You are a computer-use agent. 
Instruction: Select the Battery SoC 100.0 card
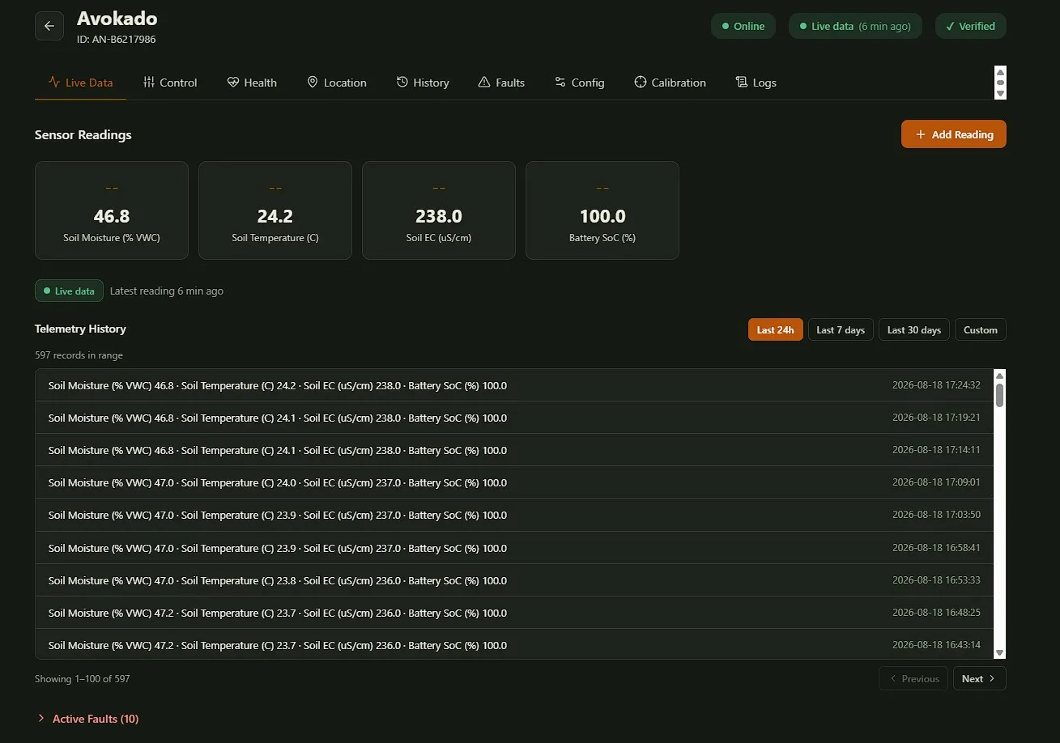[x=602, y=210]
